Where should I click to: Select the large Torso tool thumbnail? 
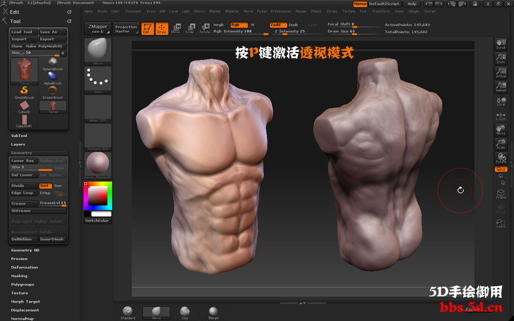(x=24, y=71)
